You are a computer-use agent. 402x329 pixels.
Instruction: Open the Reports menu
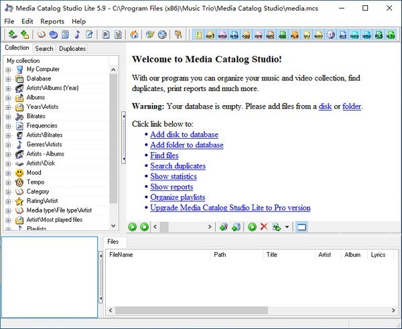coord(52,21)
